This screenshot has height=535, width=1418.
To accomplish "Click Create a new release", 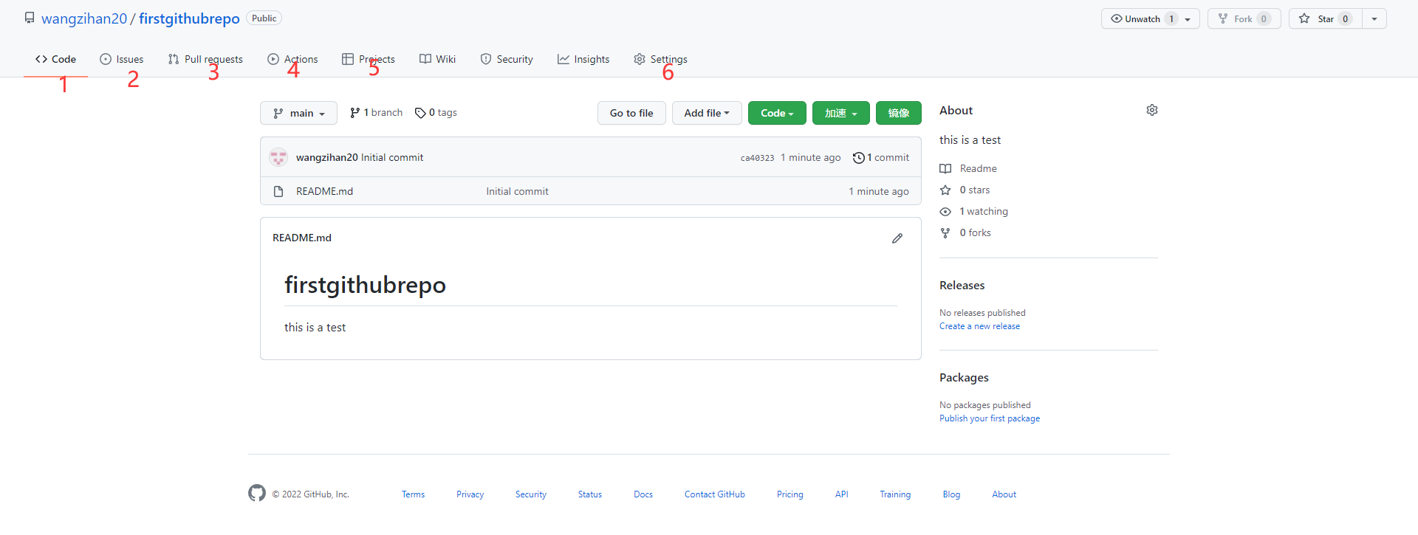I will pyautogui.click(x=979, y=326).
